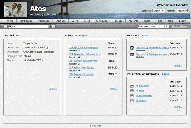The image size is (191, 128).
Task: Open the Work List menu
Action: 60,21
